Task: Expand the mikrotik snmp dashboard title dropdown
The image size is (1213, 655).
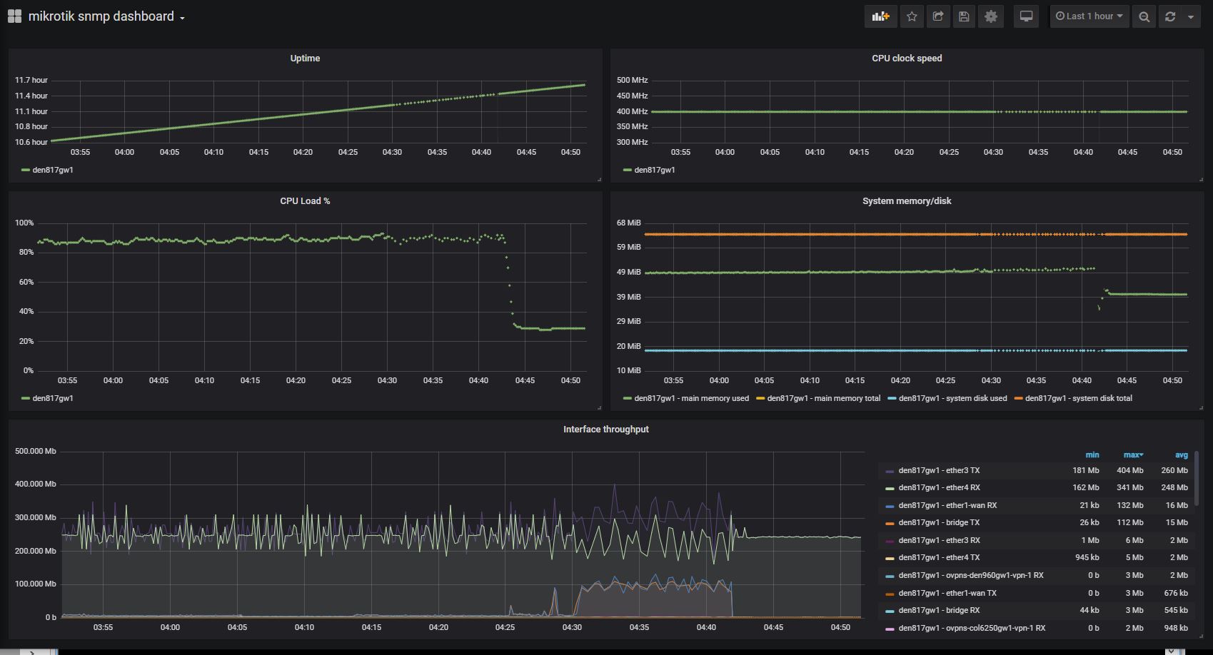Action: (x=181, y=16)
